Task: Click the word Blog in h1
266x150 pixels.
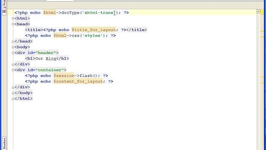Action: pyautogui.click(x=51, y=58)
